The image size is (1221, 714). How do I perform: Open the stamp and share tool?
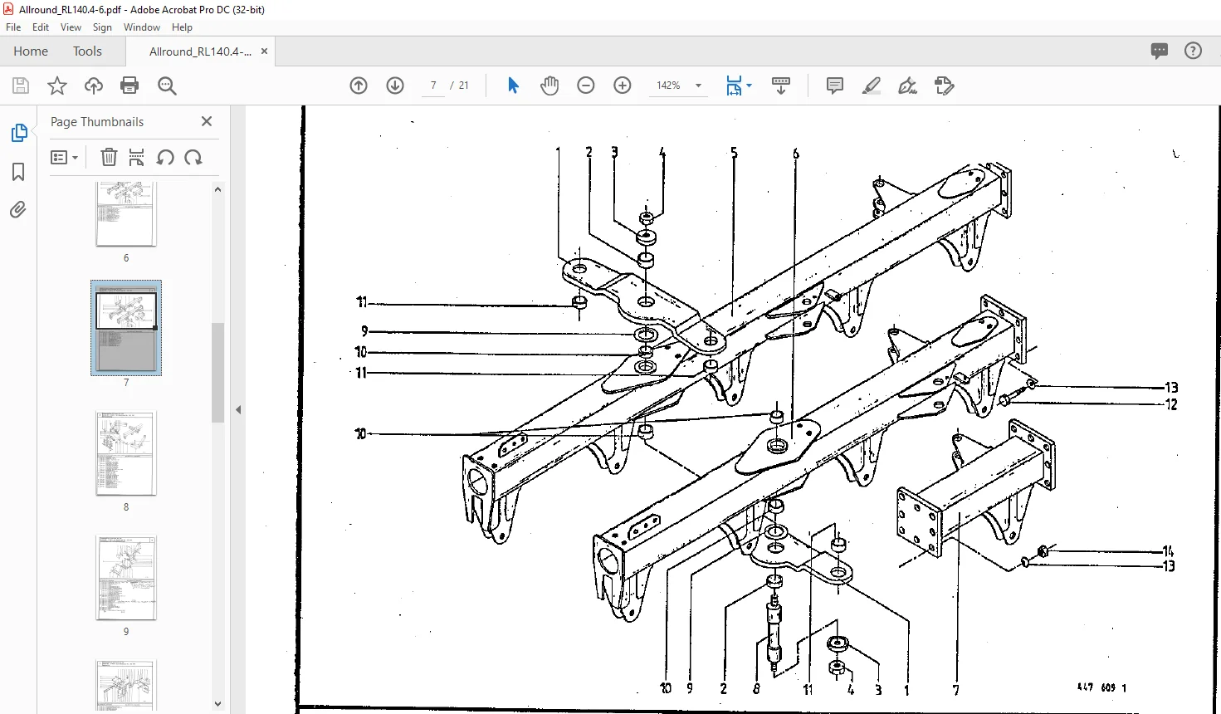coord(945,86)
